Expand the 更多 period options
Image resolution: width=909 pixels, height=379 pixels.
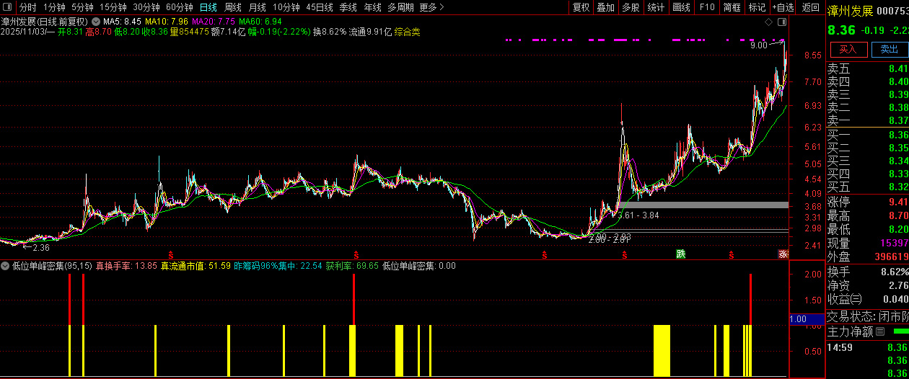tap(431, 7)
